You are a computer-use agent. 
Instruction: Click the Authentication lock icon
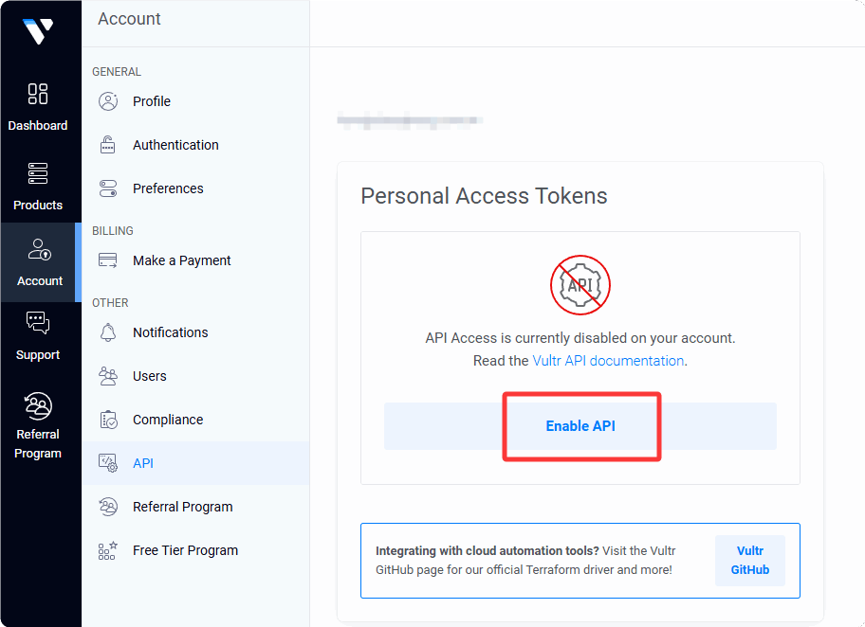coord(108,145)
